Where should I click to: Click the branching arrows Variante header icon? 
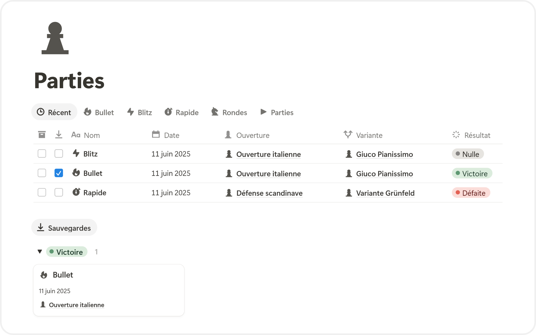pos(348,135)
